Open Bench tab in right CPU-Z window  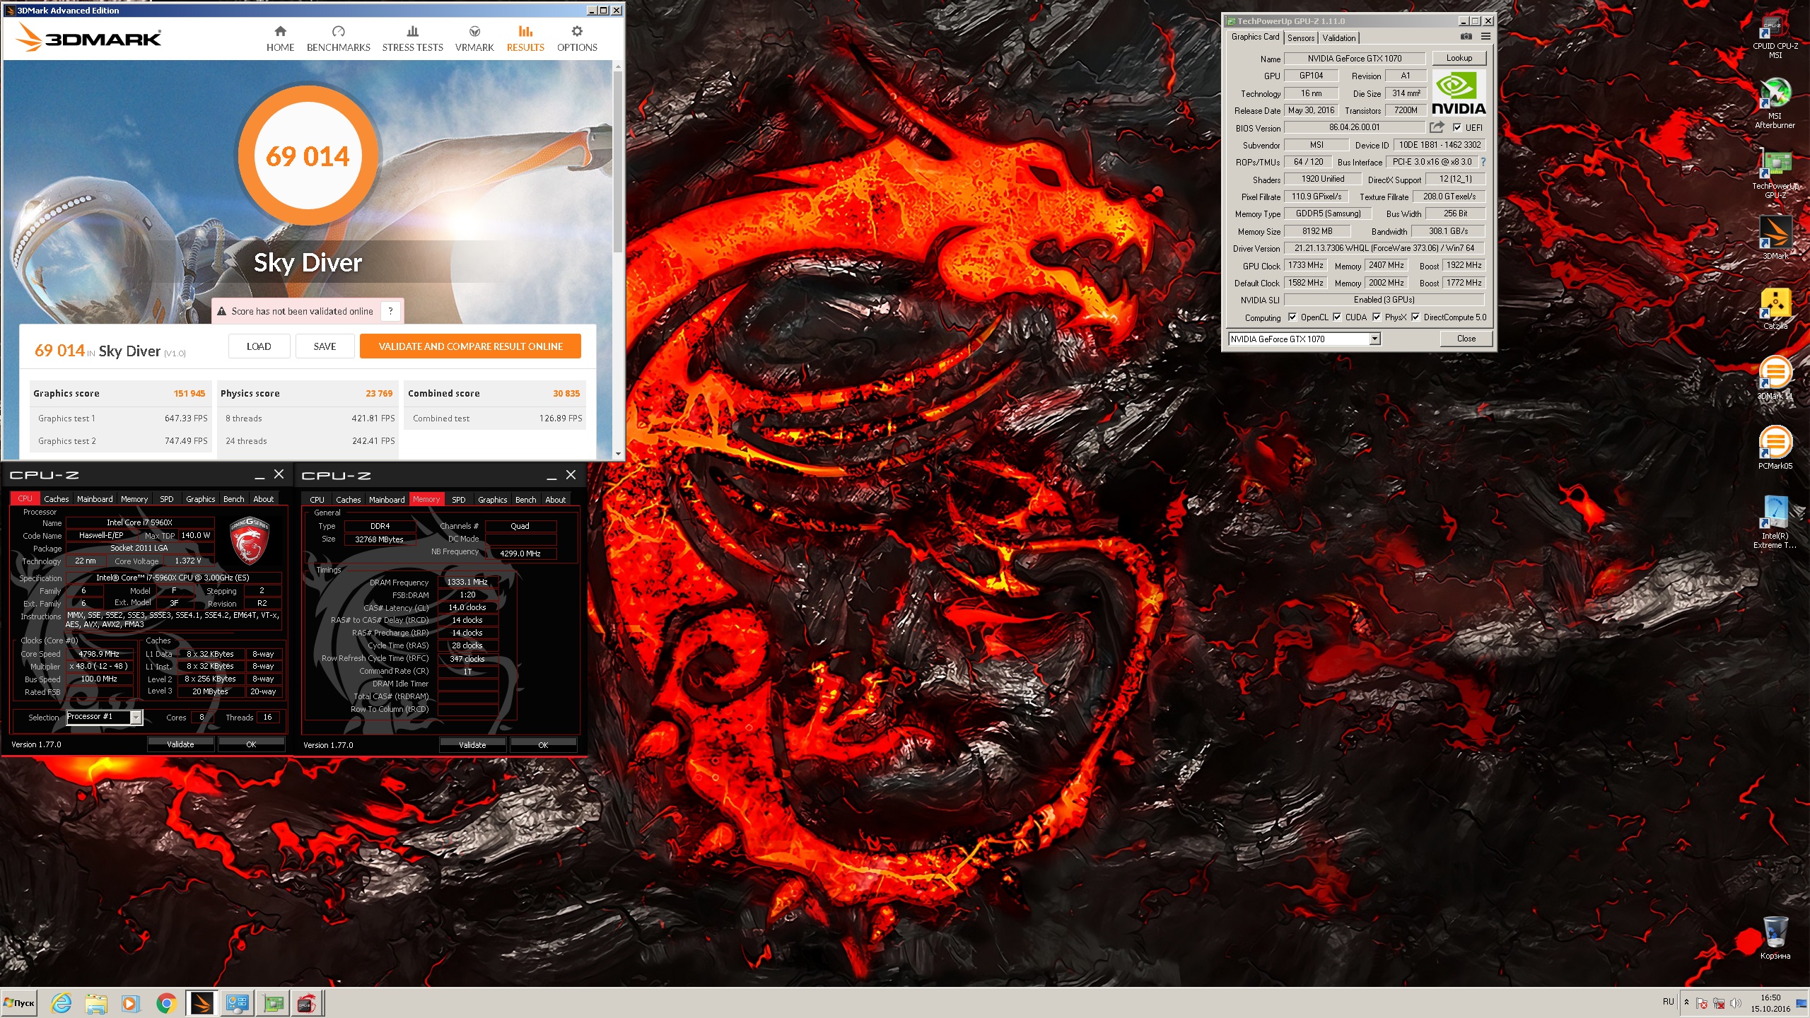coord(525,500)
